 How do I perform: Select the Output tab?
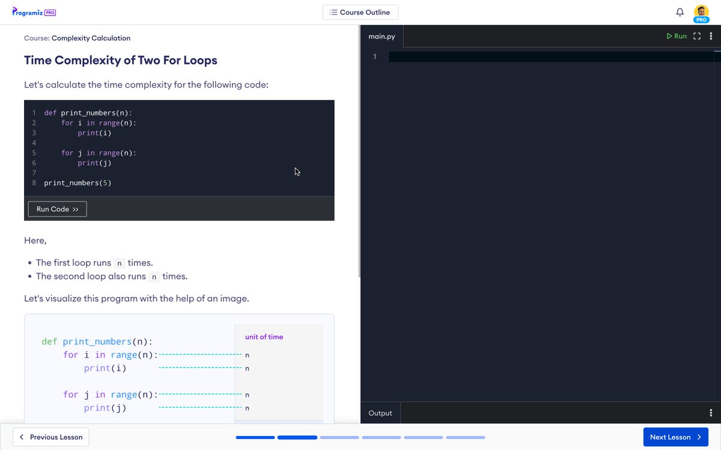coord(380,413)
